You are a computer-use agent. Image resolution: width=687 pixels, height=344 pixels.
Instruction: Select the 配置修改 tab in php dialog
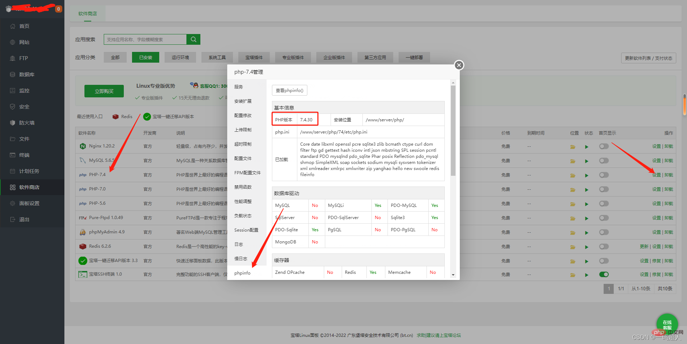[x=247, y=115]
